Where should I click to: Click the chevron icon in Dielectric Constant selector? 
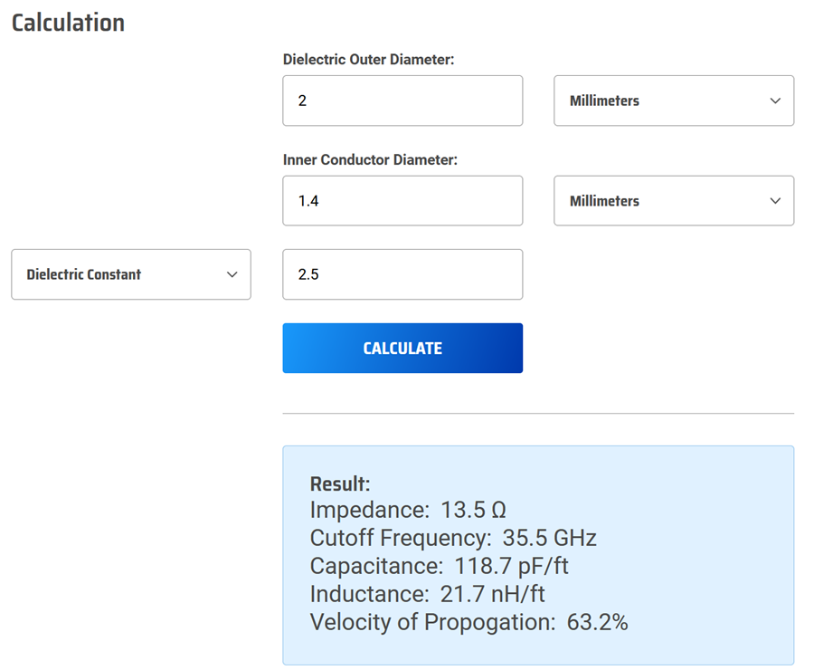232,275
